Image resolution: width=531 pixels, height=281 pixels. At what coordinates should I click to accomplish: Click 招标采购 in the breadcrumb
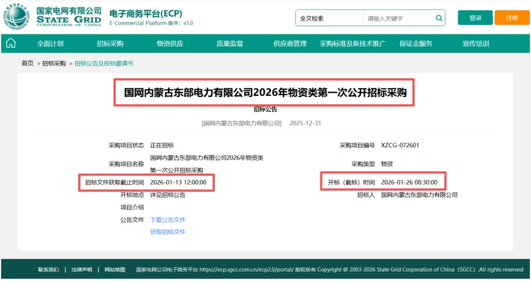[54, 63]
